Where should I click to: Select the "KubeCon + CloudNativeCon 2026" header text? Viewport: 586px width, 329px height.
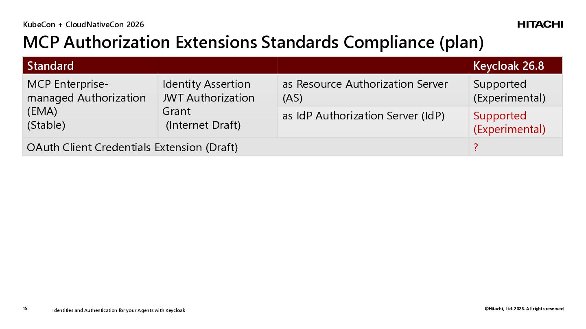pos(83,25)
